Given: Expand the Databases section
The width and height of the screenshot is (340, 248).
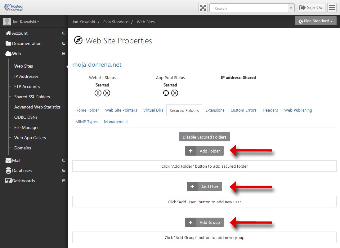Looking at the screenshot, I should [64, 170].
